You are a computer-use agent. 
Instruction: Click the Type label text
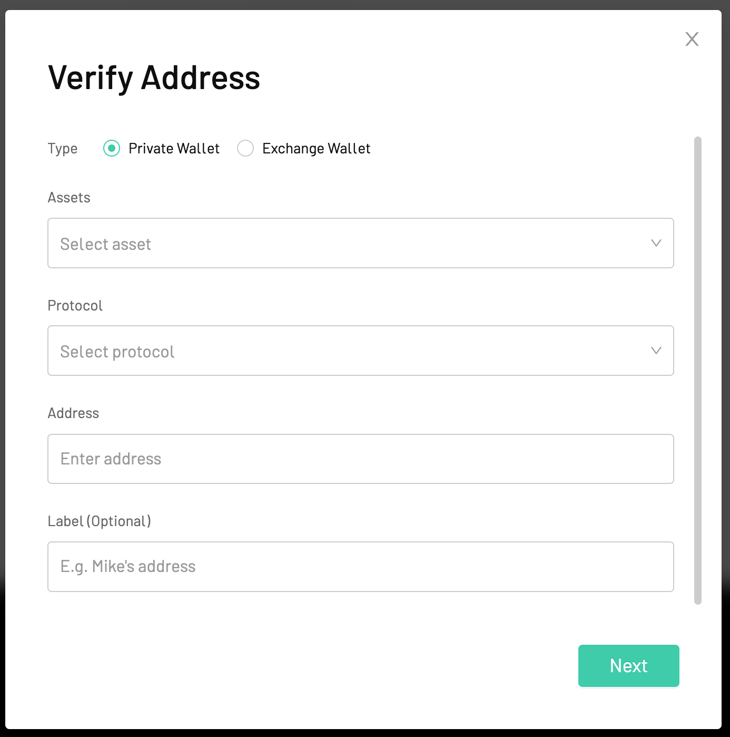(x=63, y=149)
